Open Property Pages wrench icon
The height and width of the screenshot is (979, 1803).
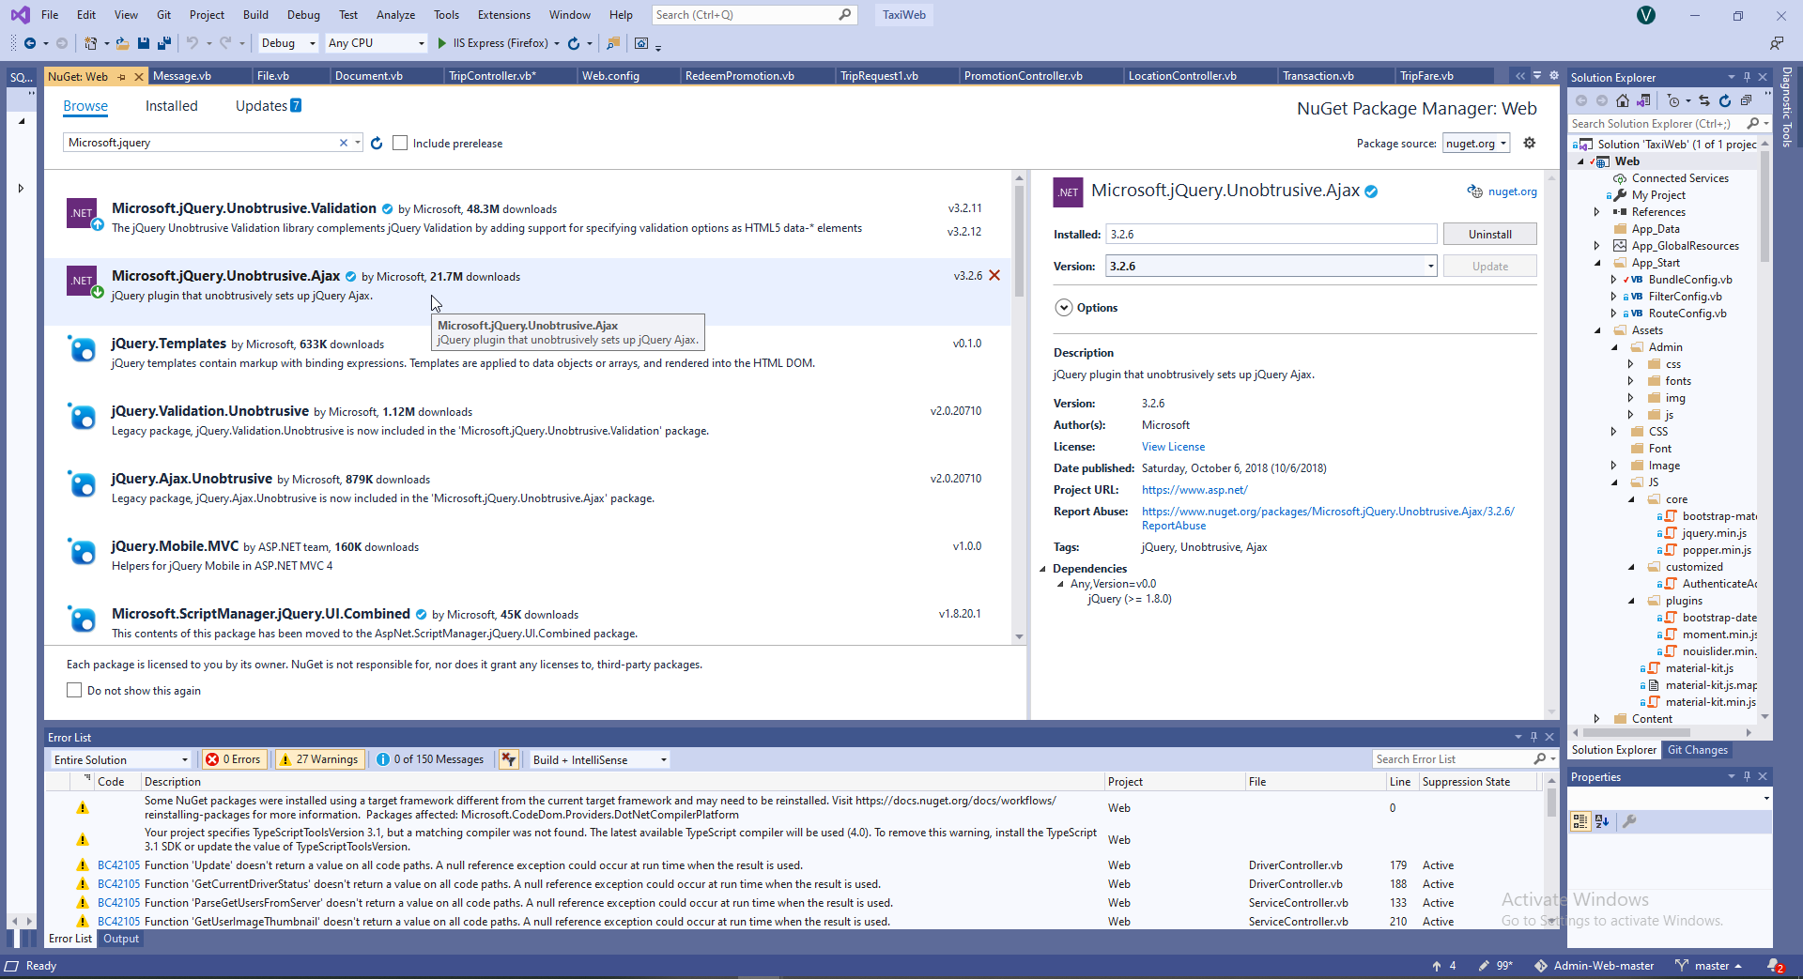tap(1629, 821)
